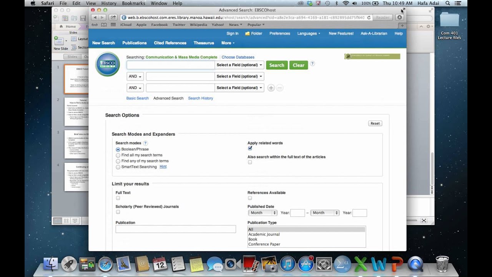Click the EBSCOhost logo
This screenshot has height=277, width=492.
(108, 64)
